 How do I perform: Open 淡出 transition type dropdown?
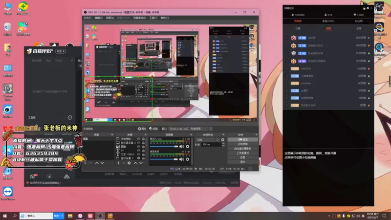pyautogui.click(x=208, y=140)
